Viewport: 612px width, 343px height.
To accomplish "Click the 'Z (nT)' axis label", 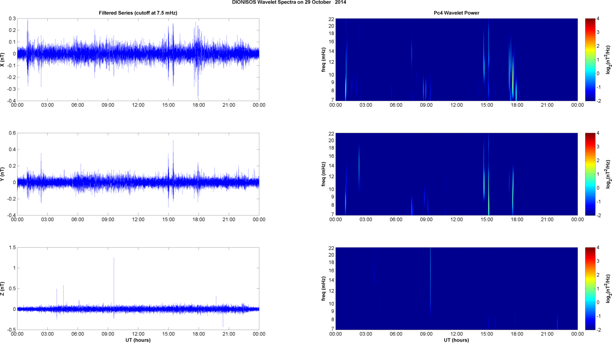I will (x=3, y=289).
